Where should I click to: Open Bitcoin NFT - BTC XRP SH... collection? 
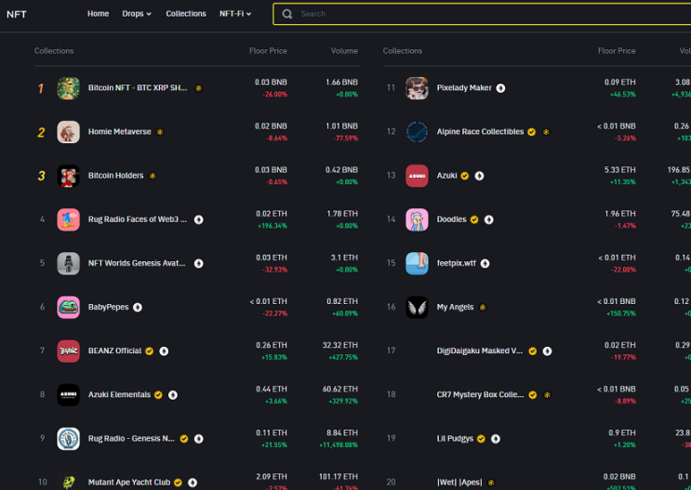(138, 87)
